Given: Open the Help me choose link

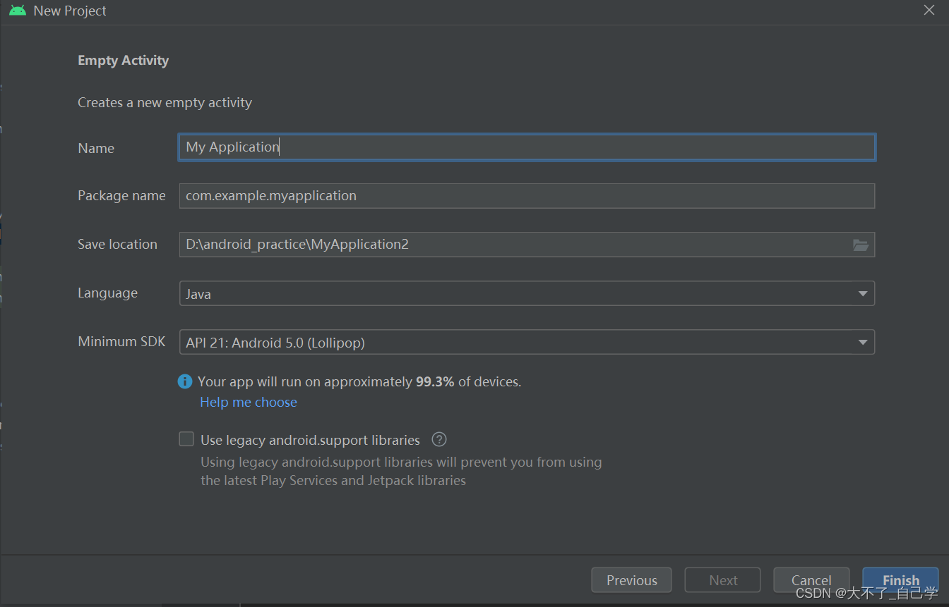Looking at the screenshot, I should click(249, 402).
